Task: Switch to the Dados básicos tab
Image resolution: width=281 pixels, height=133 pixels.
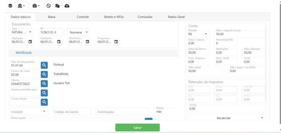Action: pos(20,17)
